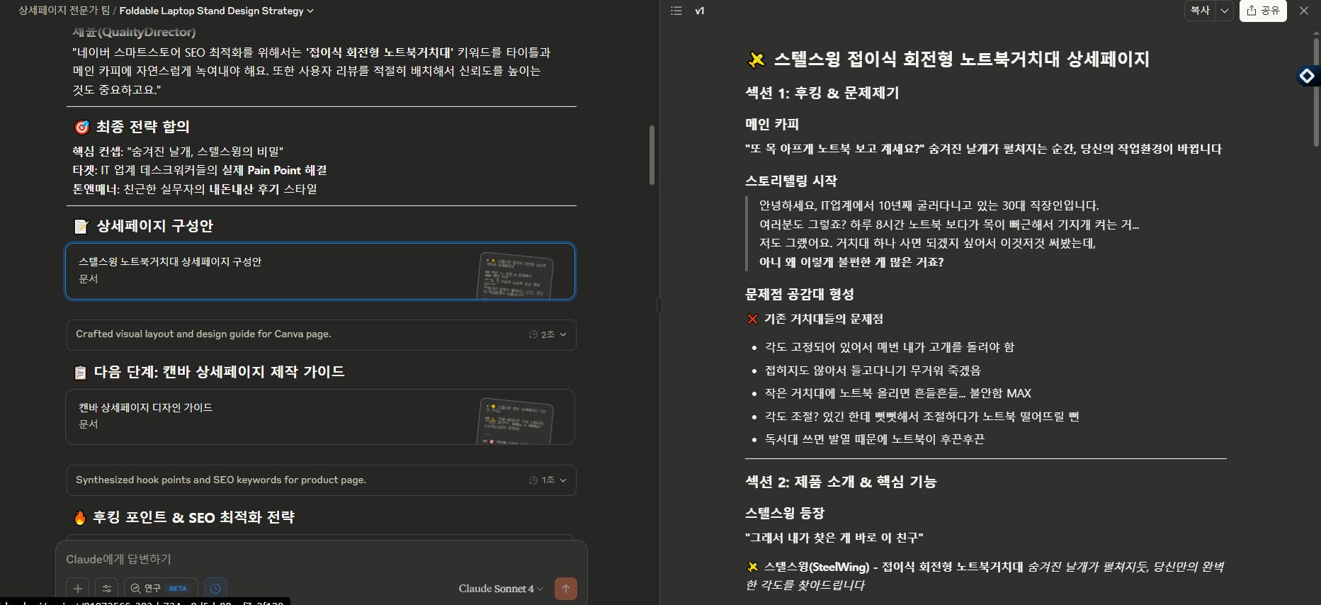The image size is (1321, 605).
Task: Open the Claude Sonnet 4 model selector
Action: 500,588
